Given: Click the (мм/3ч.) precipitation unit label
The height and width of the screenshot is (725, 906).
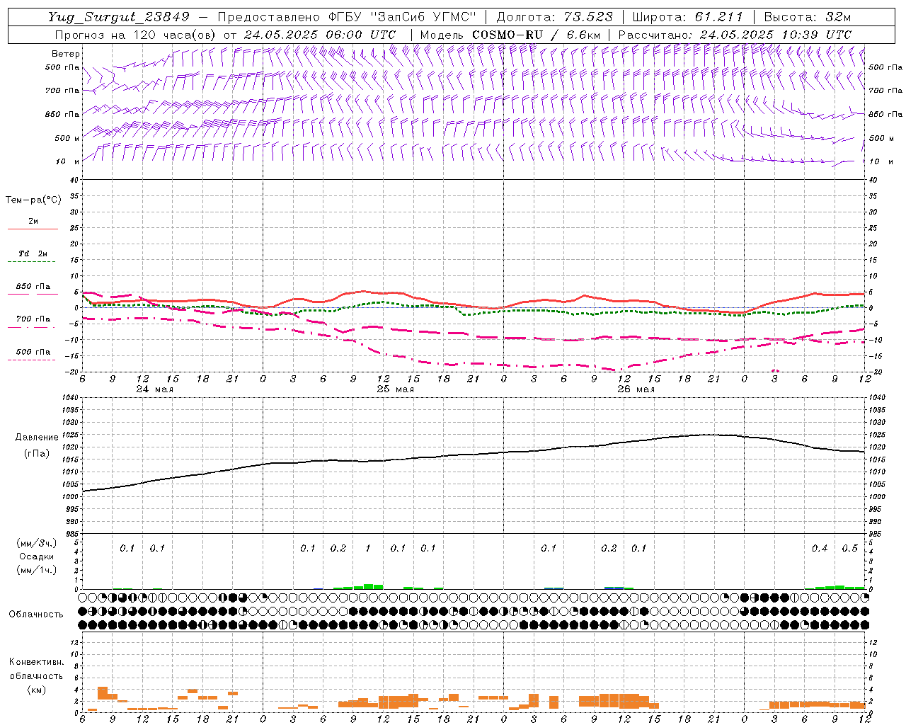Looking at the screenshot, I should (x=37, y=544).
